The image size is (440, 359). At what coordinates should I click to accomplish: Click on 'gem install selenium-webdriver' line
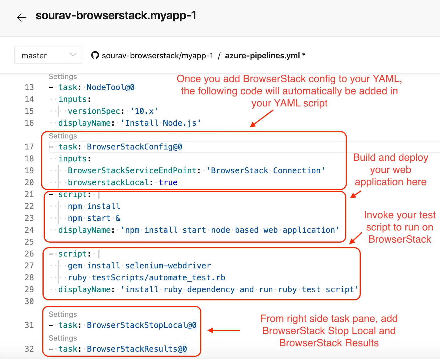pyautogui.click(x=139, y=266)
